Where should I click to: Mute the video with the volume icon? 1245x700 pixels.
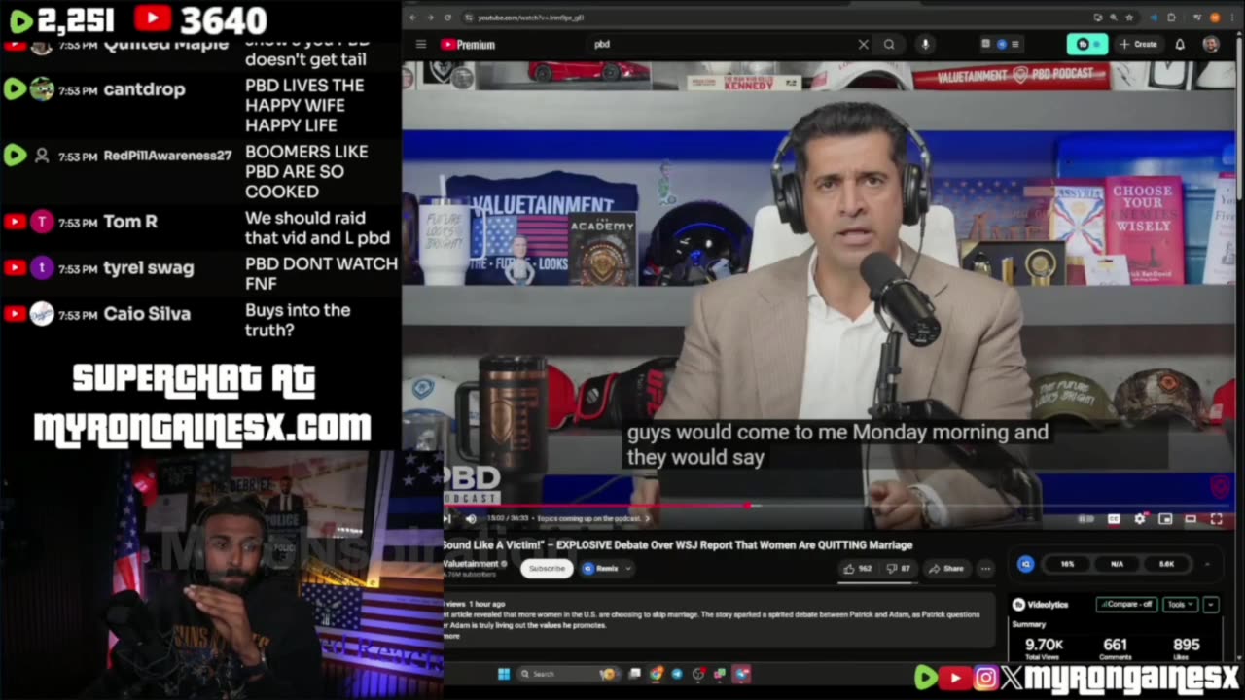[x=471, y=519]
